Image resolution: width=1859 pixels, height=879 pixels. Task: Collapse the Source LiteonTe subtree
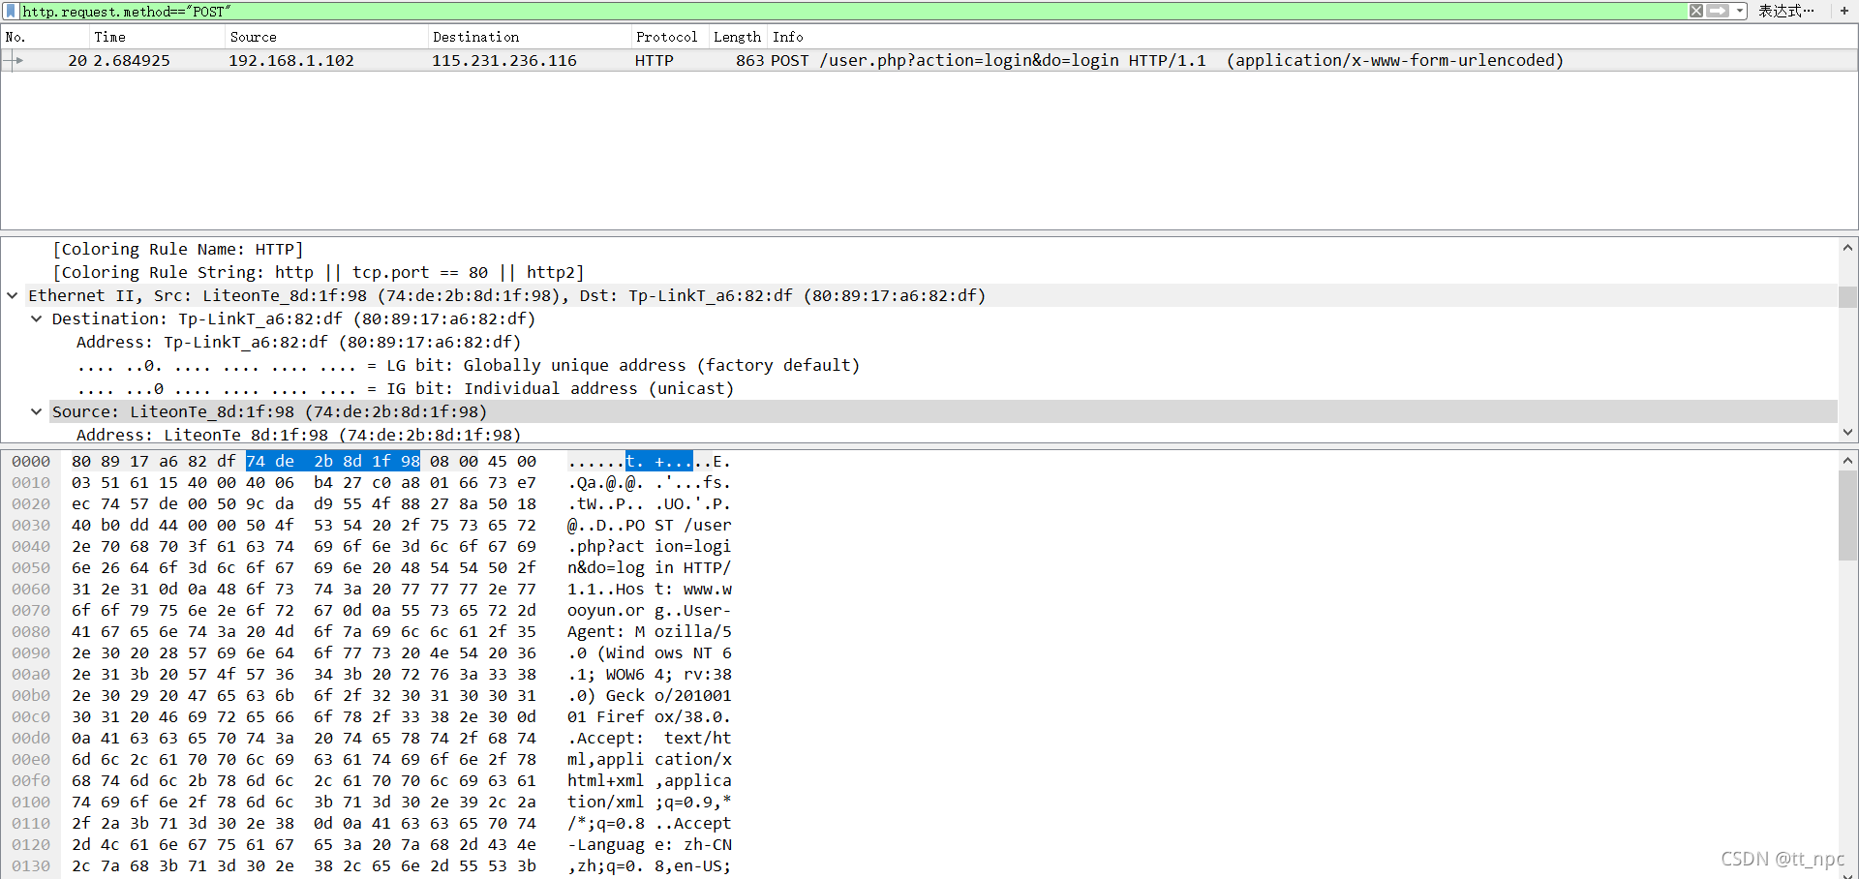36,412
